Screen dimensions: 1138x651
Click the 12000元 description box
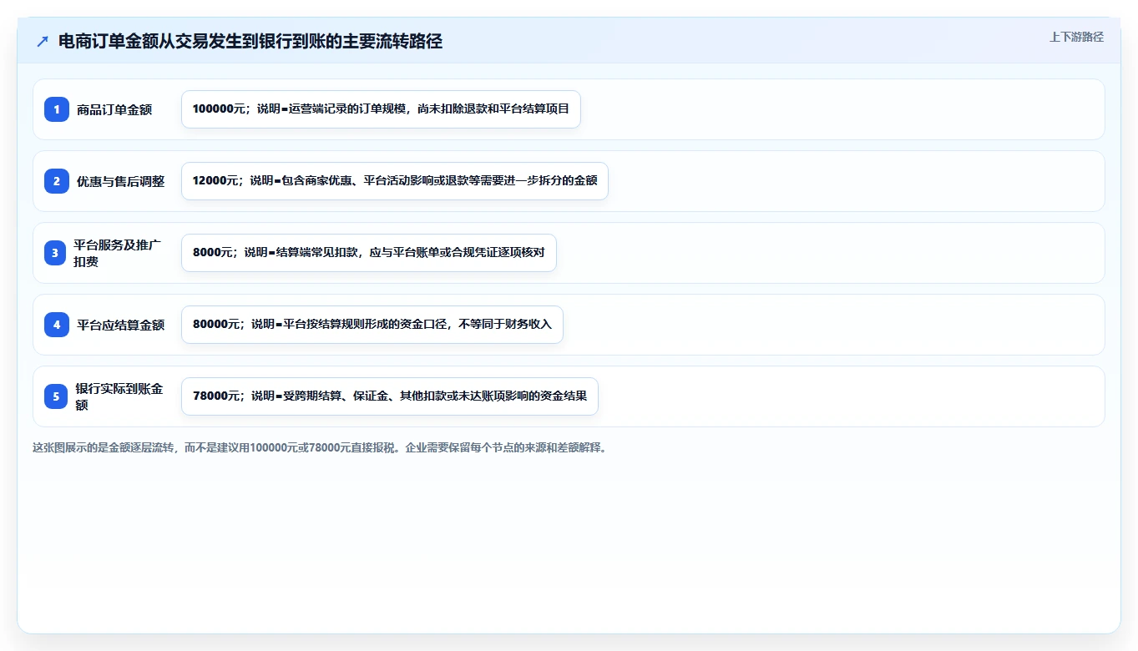(x=395, y=181)
